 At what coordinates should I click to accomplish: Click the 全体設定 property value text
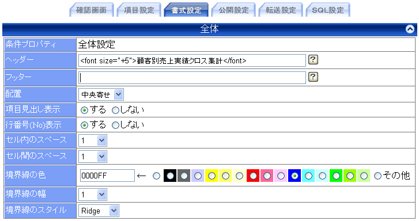pos(96,44)
